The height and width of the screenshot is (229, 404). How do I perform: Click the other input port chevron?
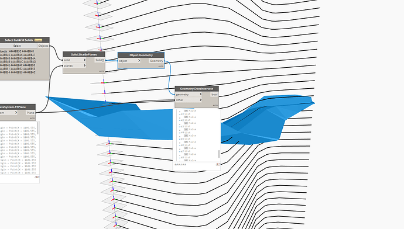click(200, 100)
